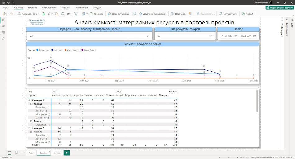Click the Цегла legend color marker
Image resolution: width=295 pixels, height=159 pixels.
click(x=82, y=50)
